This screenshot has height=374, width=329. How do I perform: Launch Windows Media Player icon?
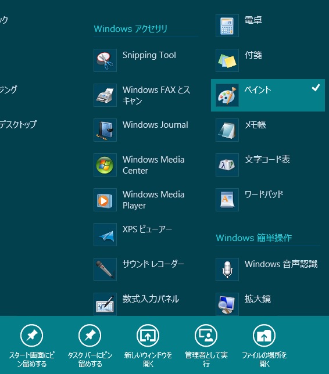pyautogui.click(x=105, y=200)
